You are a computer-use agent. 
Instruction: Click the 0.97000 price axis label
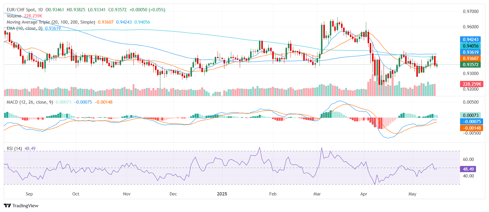470,12
